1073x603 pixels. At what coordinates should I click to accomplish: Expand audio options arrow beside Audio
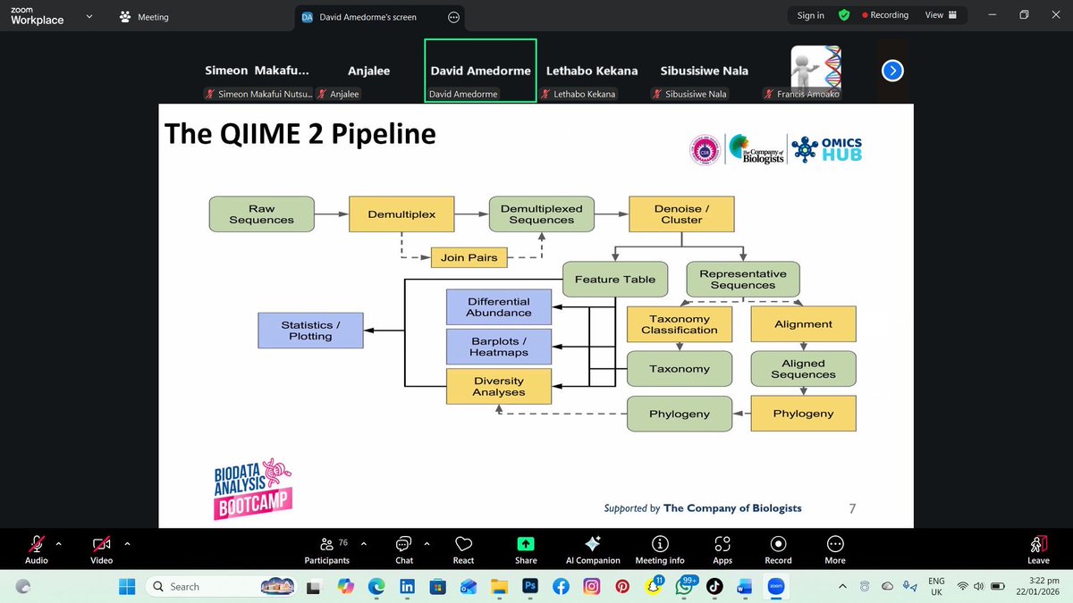tap(59, 543)
